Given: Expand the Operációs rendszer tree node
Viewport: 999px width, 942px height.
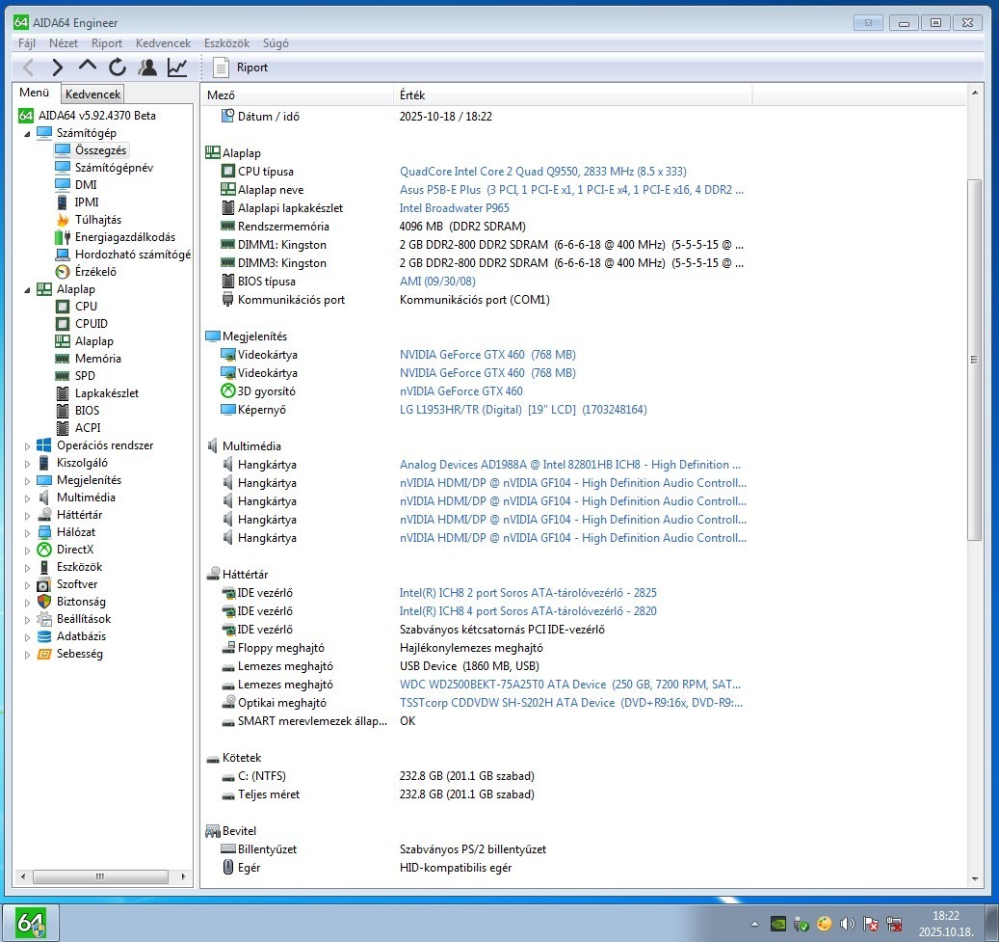Looking at the screenshot, I should [x=27, y=445].
